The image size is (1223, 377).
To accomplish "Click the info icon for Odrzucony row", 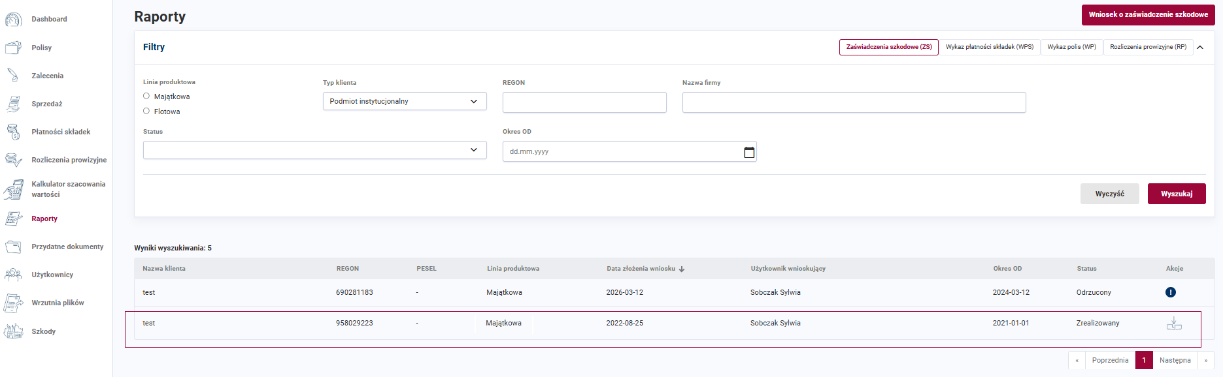I will point(1170,292).
